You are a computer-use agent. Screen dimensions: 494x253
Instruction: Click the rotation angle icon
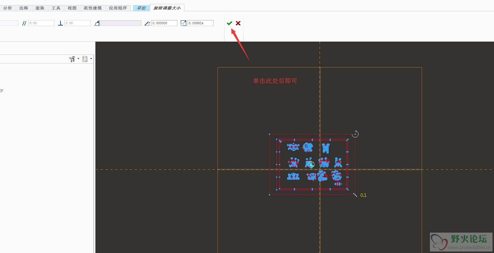point(147,23)
